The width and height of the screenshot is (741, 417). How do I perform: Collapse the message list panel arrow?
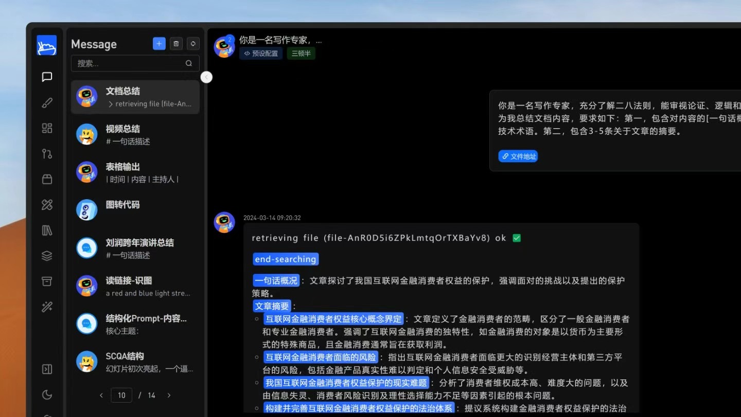[x=206, y=77]
